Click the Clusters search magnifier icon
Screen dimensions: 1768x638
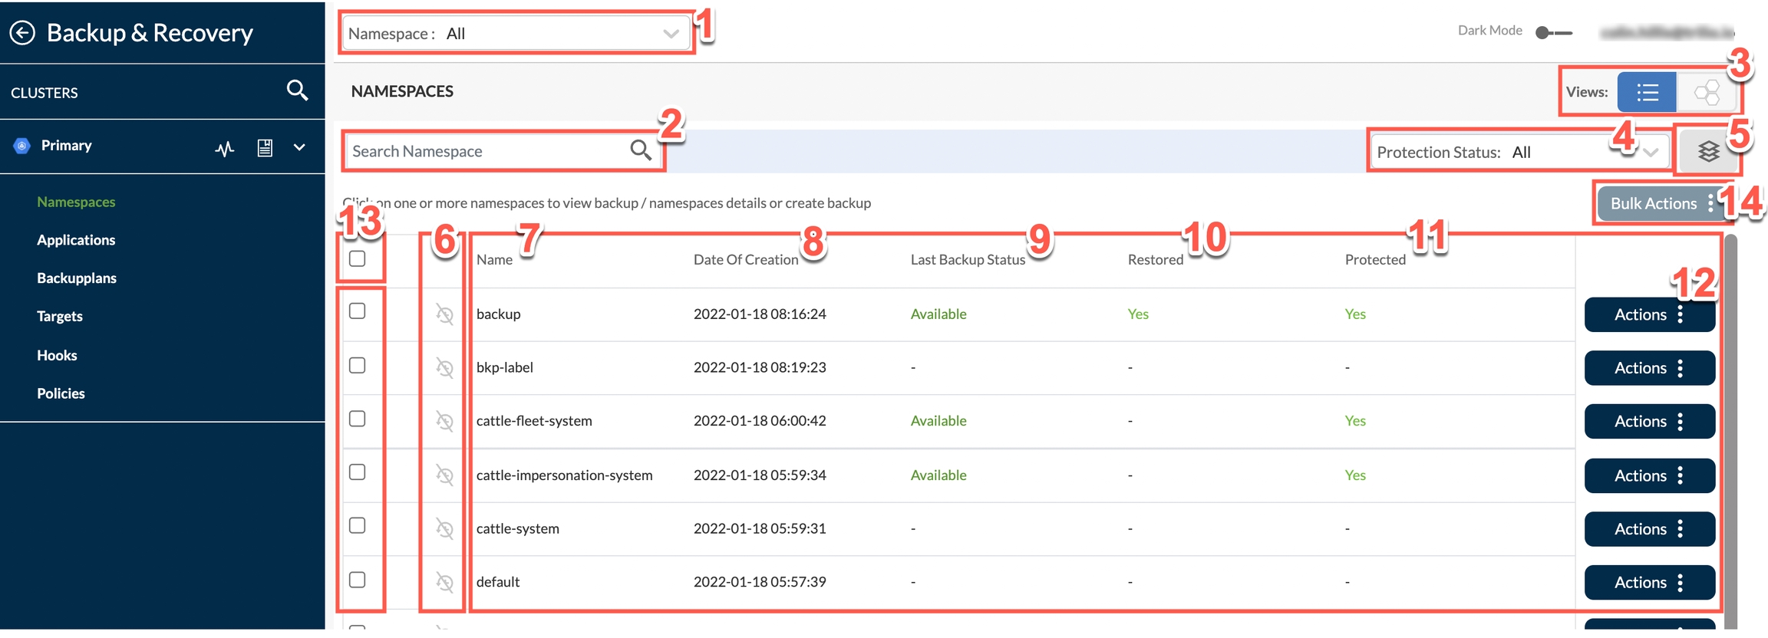(297, 90)
